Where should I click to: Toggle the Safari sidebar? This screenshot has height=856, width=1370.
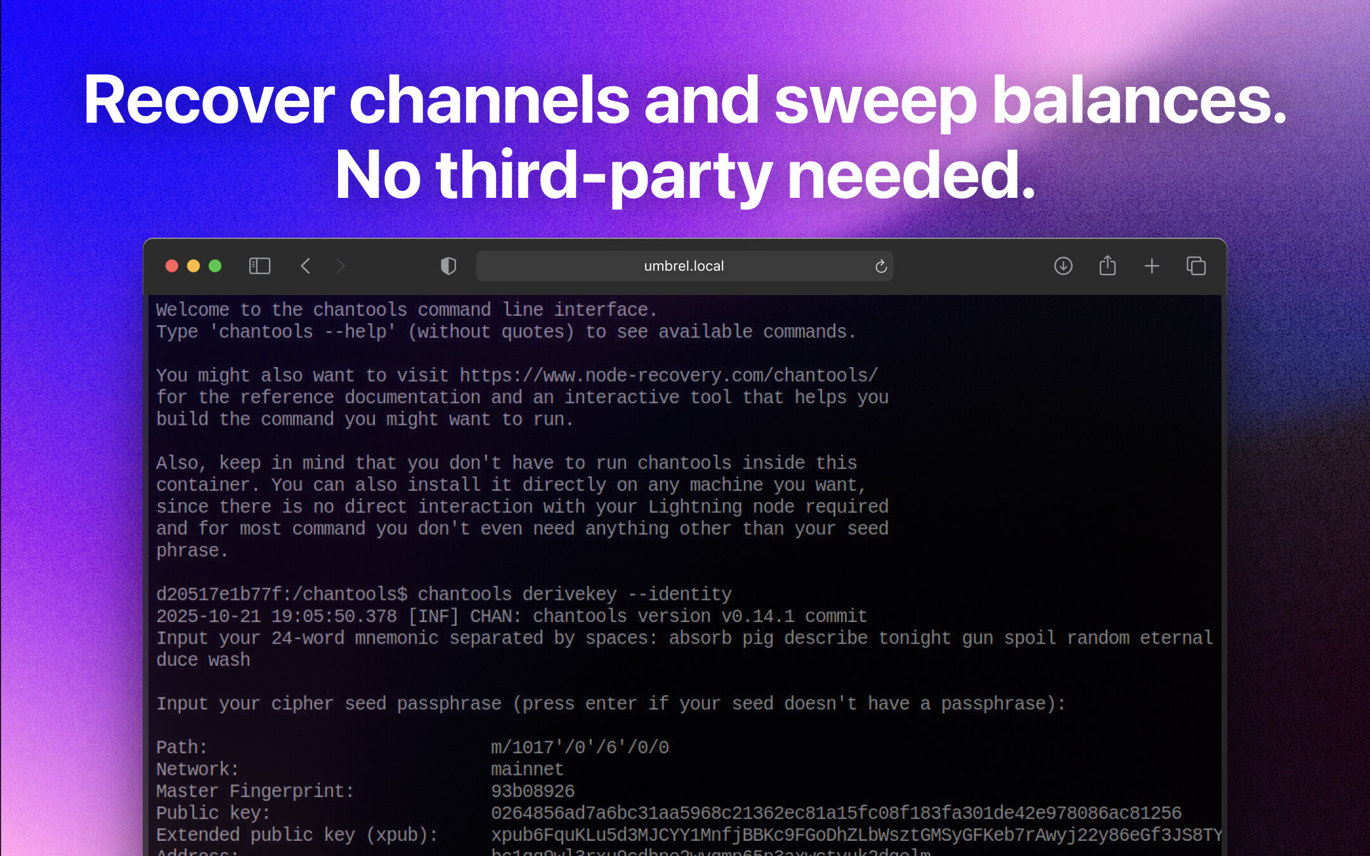click(259, 266)
